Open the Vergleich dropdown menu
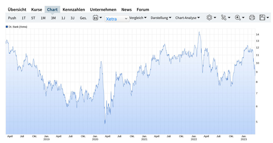The width and height of the screenshot is (273, 143). (x=138, y=18)
